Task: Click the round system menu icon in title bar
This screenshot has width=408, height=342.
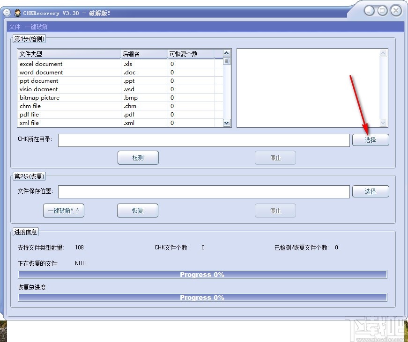Action: (x=7, y=13)
